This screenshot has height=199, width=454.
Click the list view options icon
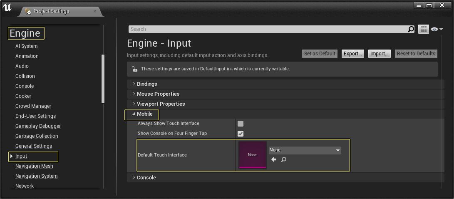423,29
